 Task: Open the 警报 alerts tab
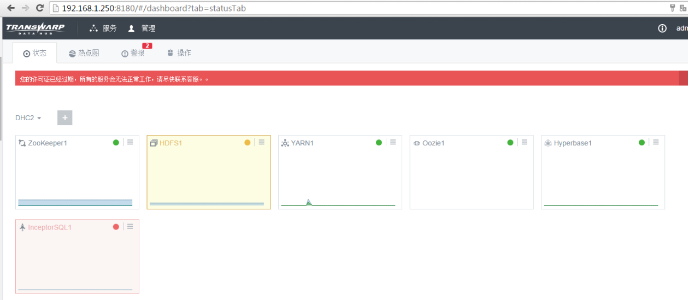pyautogui.click(x=133, y=53)
